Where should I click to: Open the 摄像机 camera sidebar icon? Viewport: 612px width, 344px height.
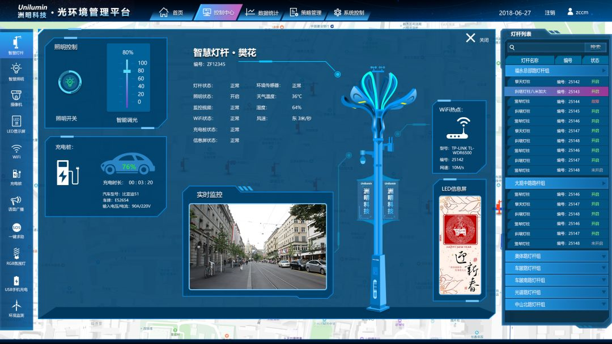[16, 97]
